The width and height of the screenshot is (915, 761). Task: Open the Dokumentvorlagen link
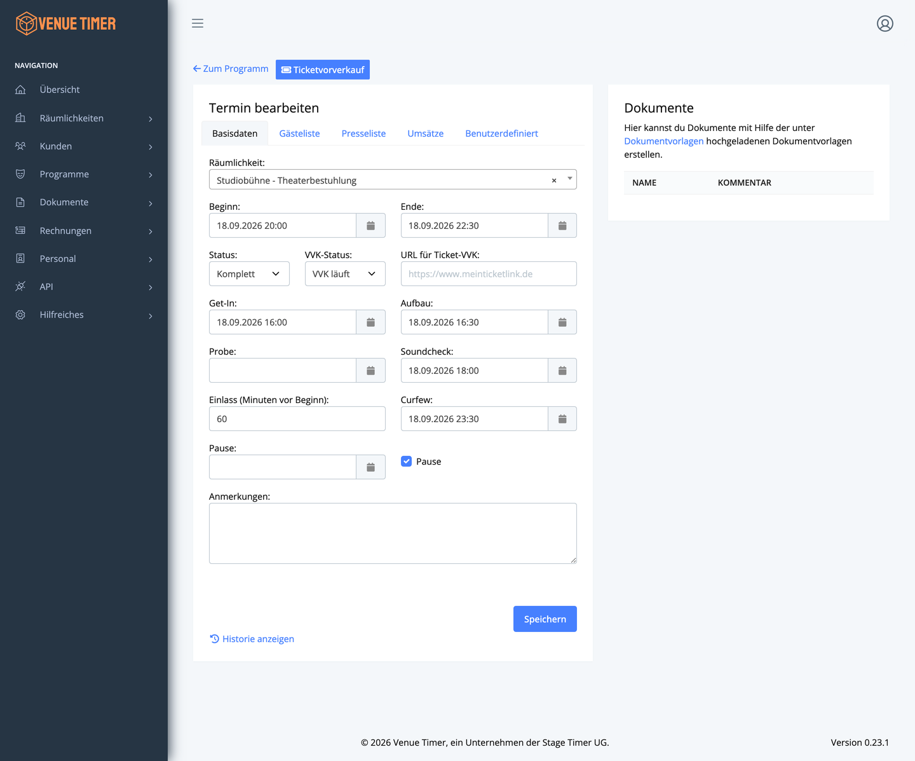click(x=663, y=141)
